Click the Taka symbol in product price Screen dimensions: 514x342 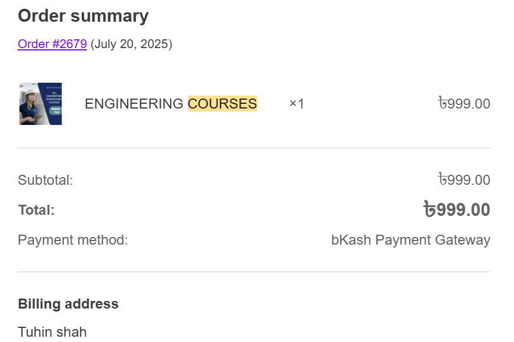click(442, 103)
